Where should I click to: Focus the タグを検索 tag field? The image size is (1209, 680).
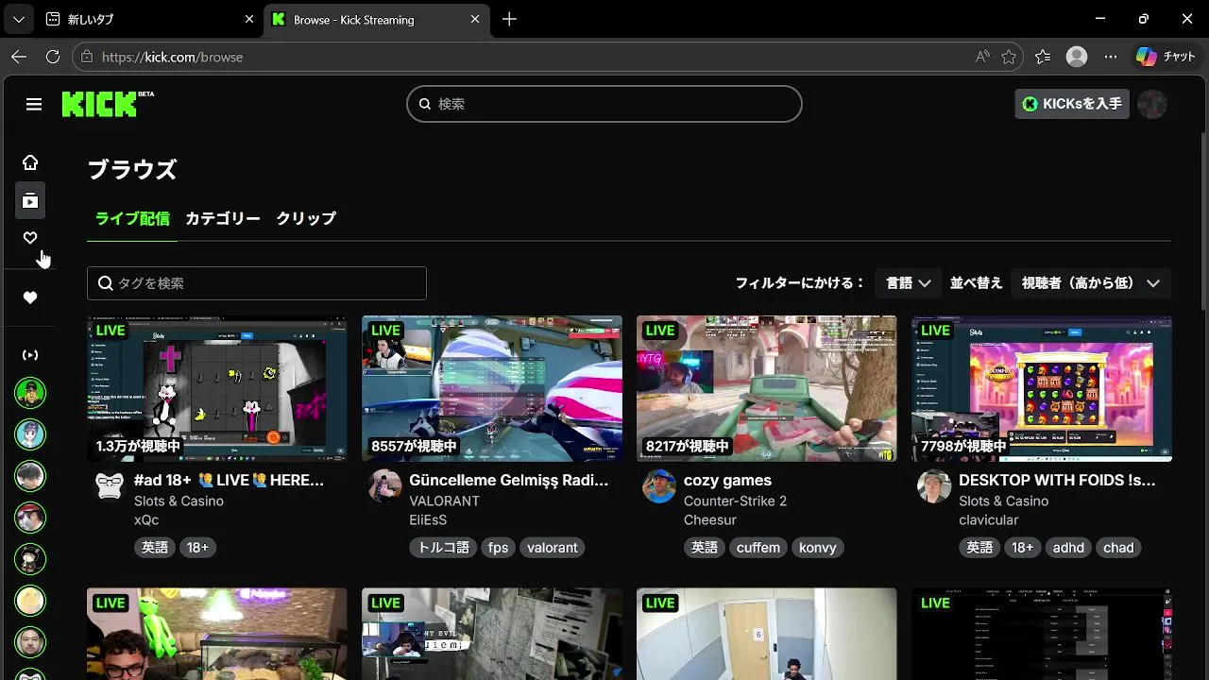click(257, 283)
